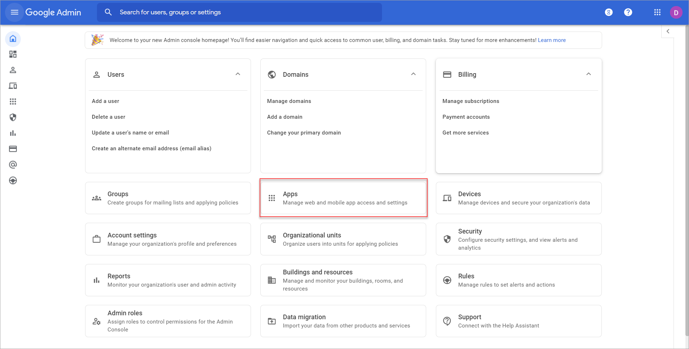Click the Billing card sidebar icon
The image size is (689, 349).
tap(13, 149)
